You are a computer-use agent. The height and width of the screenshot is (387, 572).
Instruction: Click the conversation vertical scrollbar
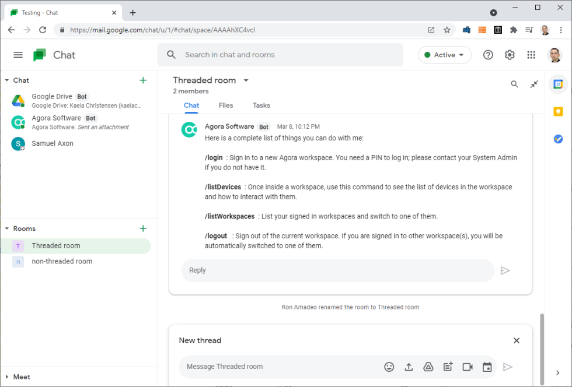(542, 349)
